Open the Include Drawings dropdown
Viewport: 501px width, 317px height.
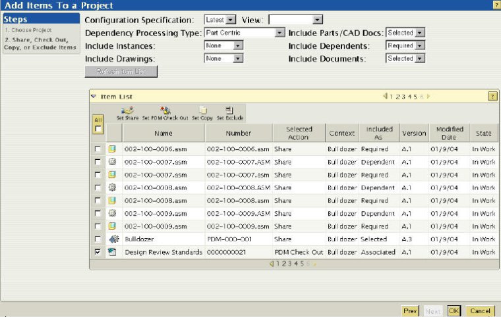(x=223, y=59)
